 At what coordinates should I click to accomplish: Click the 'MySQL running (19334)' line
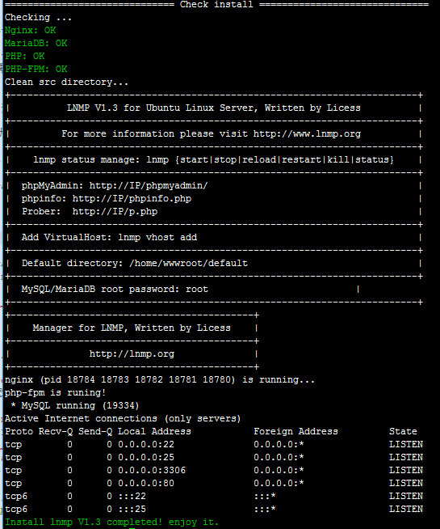pos(75,405)
